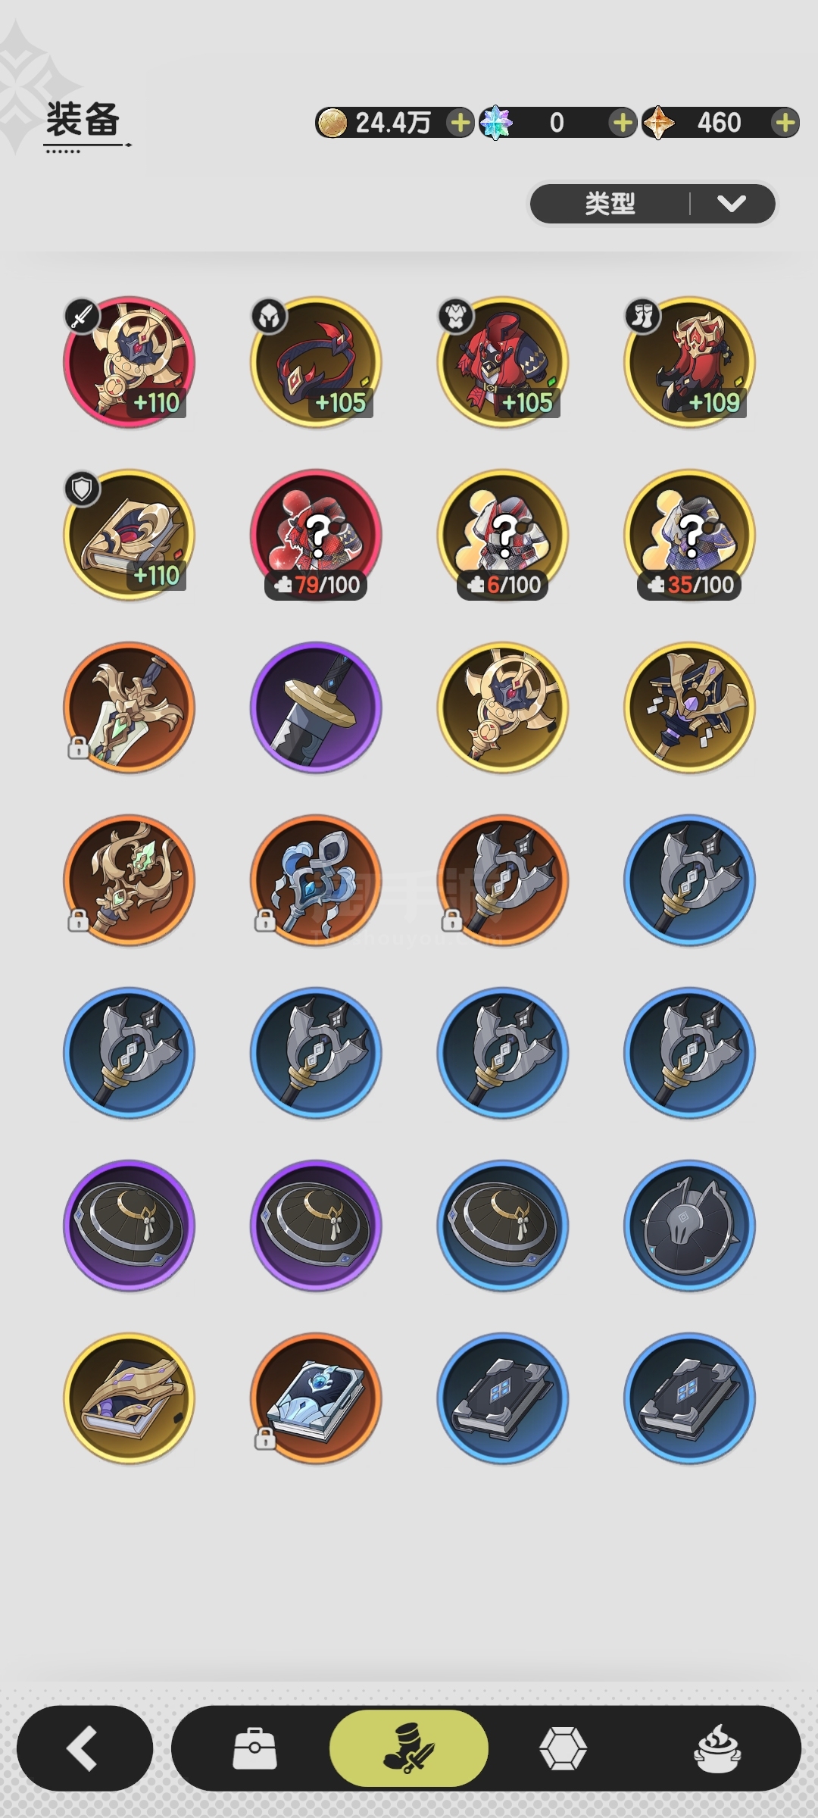Open the food bowl tab

point(717,1748)
